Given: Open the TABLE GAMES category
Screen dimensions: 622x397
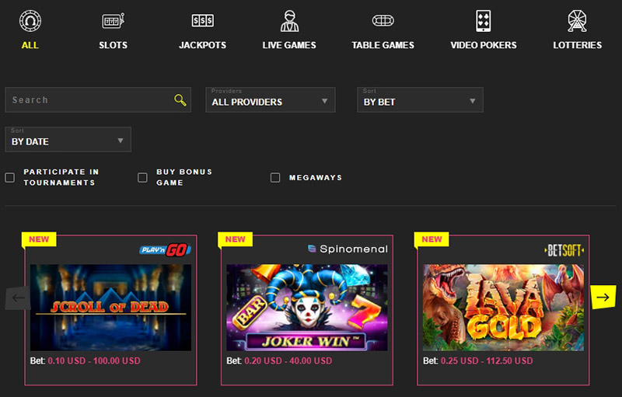Looking at the screenshot, I should 383,45.
